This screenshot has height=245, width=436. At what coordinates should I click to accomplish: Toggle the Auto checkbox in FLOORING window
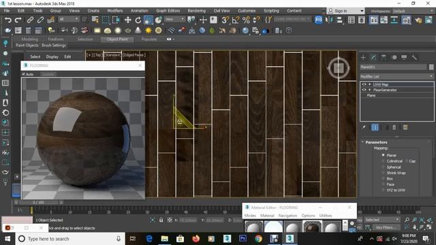click(24, 74)
